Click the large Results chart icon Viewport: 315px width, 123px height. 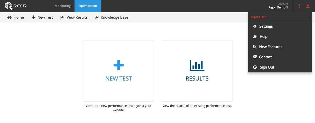click(197, 65)
